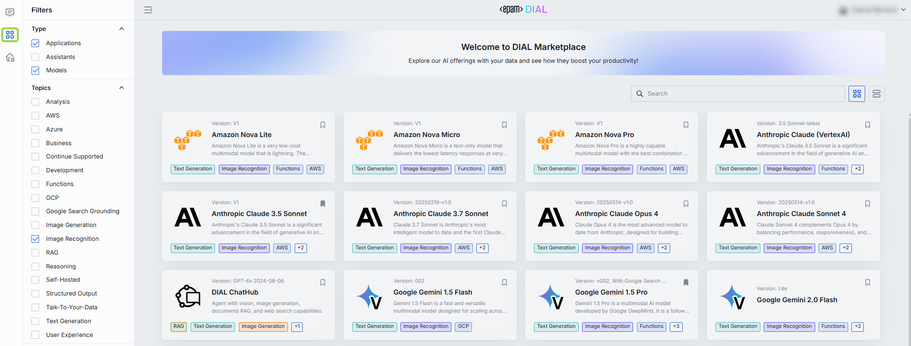This screenshot has width=911, height=346.
Task: Click the Search input field
Action: click(737, 94)
